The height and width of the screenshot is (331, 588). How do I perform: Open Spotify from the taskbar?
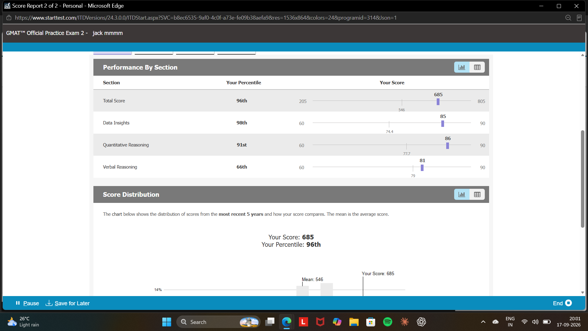click(387, 322)
